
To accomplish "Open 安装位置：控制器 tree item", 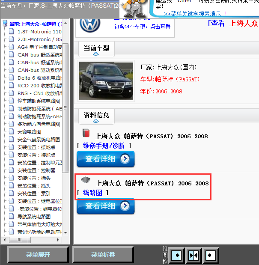I will (x=36, y=170).
